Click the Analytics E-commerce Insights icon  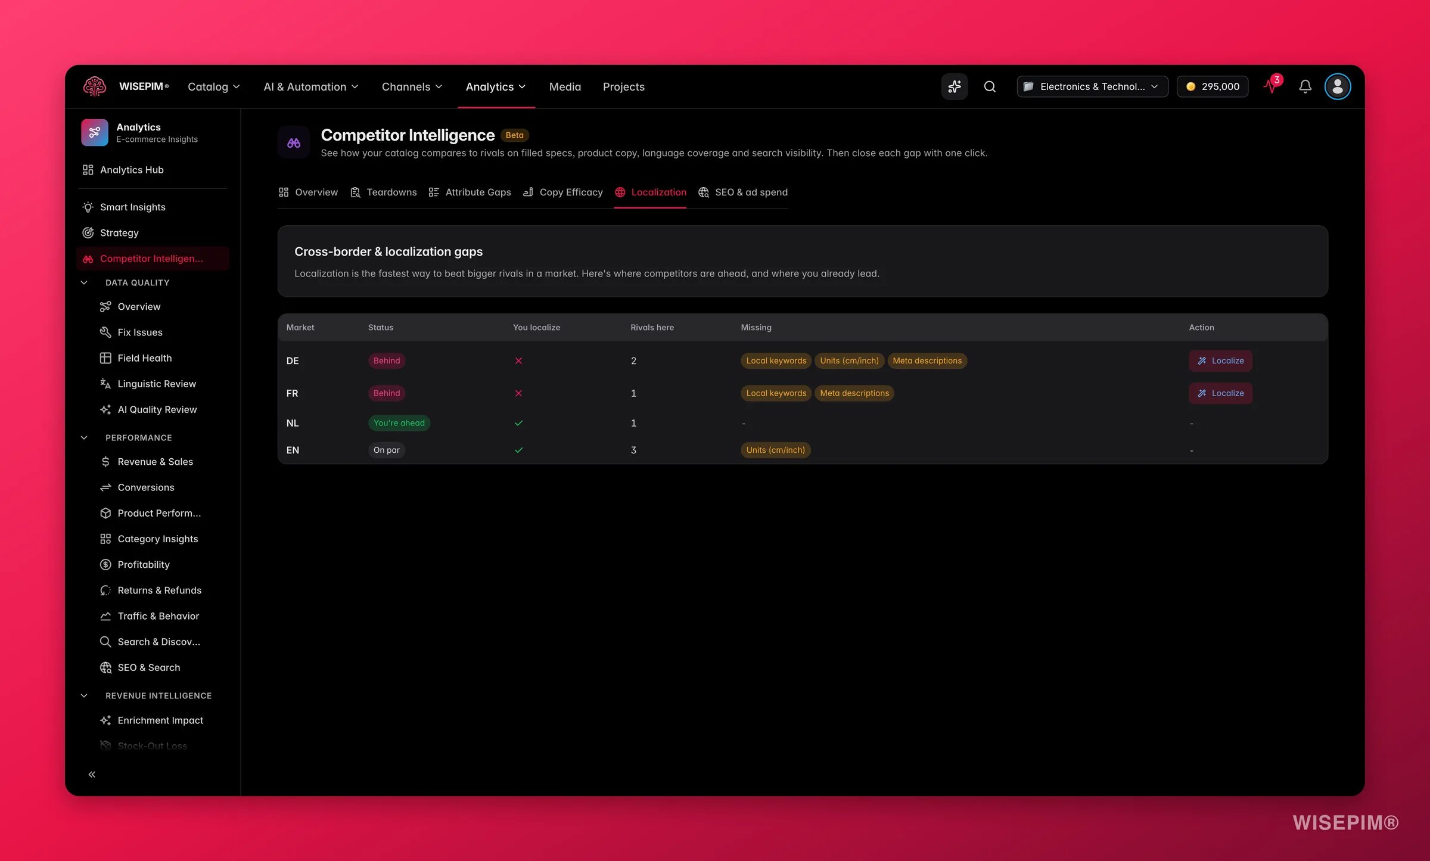pos(95,132)
